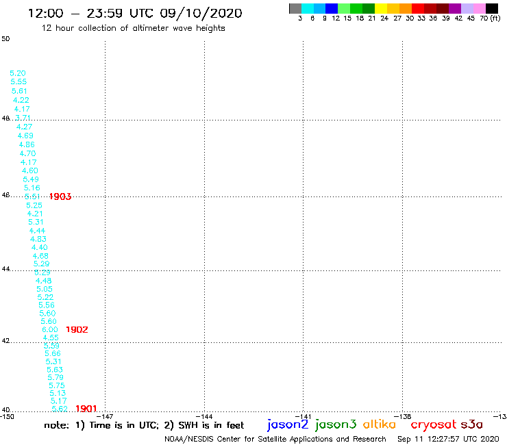Select the wave height value 4.86
This screenshot has height=445, width=507.
(27, 144)
